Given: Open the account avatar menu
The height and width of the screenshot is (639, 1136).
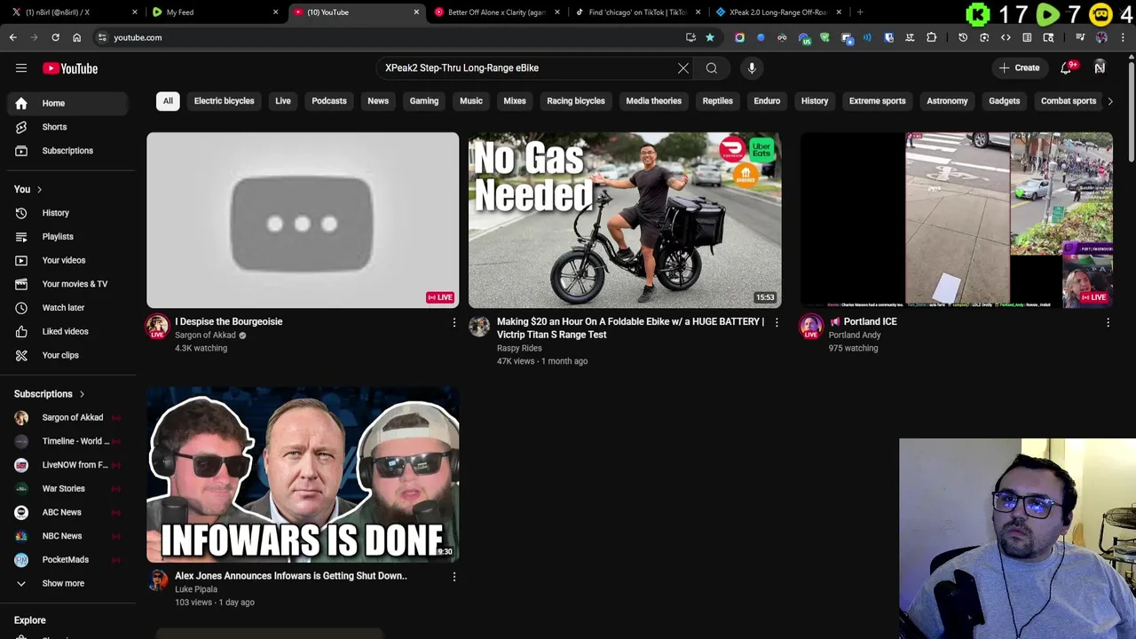Looking at the screenshot, I should tap(1100, 67).
